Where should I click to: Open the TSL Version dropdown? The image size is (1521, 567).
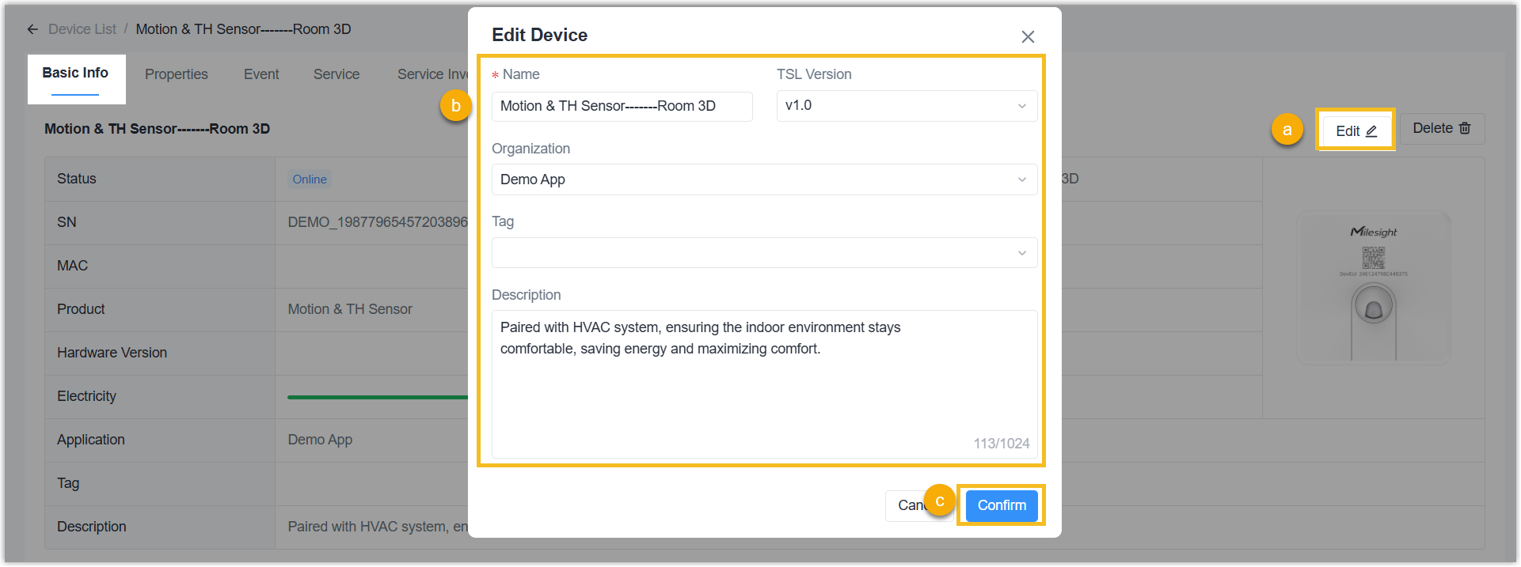click(906, 106)
